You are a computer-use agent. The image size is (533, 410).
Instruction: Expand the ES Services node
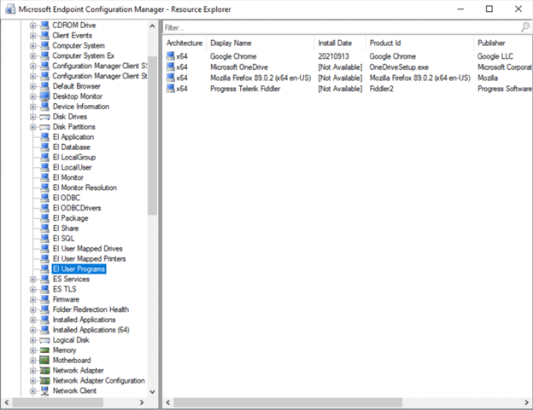(x=32, y=280)
